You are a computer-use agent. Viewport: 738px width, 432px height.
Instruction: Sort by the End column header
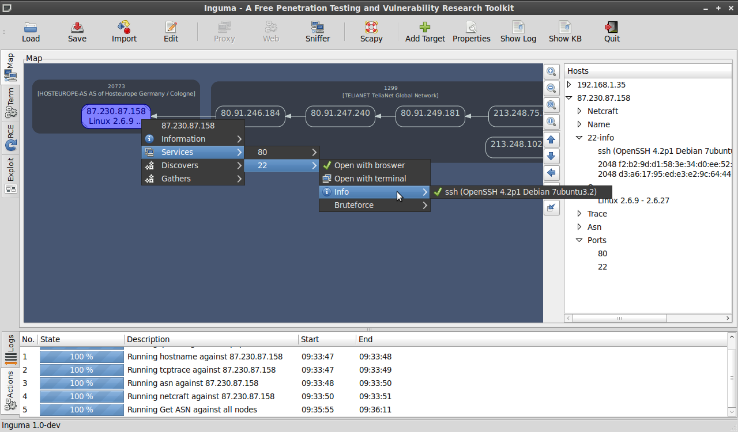point(542,339)
